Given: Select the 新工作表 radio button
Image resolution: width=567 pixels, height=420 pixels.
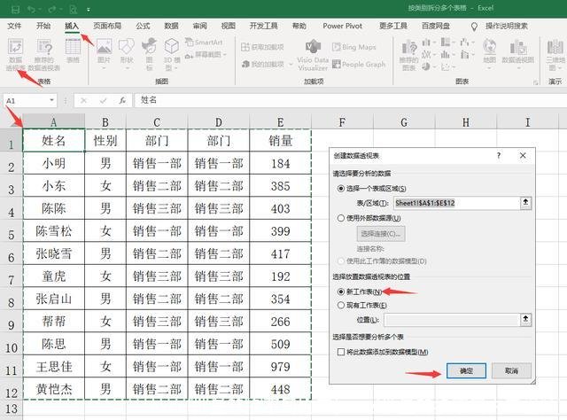Looking at the screenshot, I should click(342, 292).
